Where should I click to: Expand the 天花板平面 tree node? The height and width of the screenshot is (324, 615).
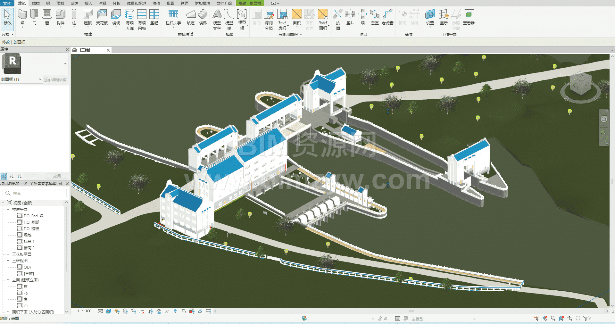(8, 254)
